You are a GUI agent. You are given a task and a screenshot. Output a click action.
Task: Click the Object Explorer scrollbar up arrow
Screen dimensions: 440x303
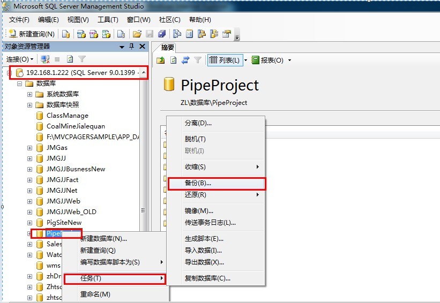pos(144,73)
